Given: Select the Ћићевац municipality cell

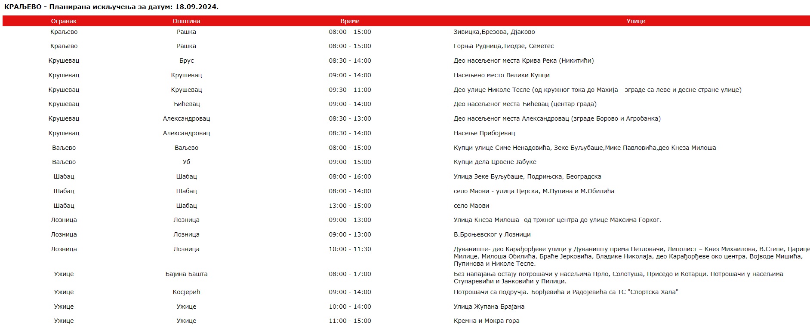Looking at the screenshot, I should [186, 104].
